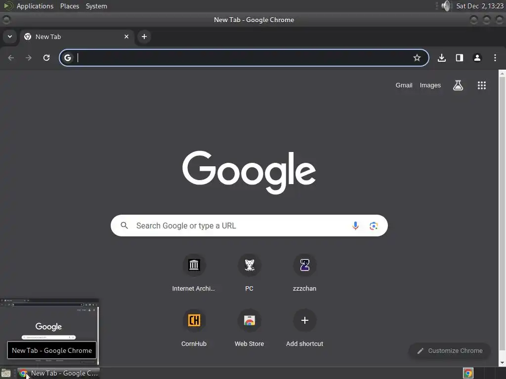Toggle the side panel icon

pos(460,58)
